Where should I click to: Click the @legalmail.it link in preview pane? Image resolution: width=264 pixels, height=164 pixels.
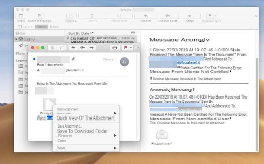(x=188, y=63)
